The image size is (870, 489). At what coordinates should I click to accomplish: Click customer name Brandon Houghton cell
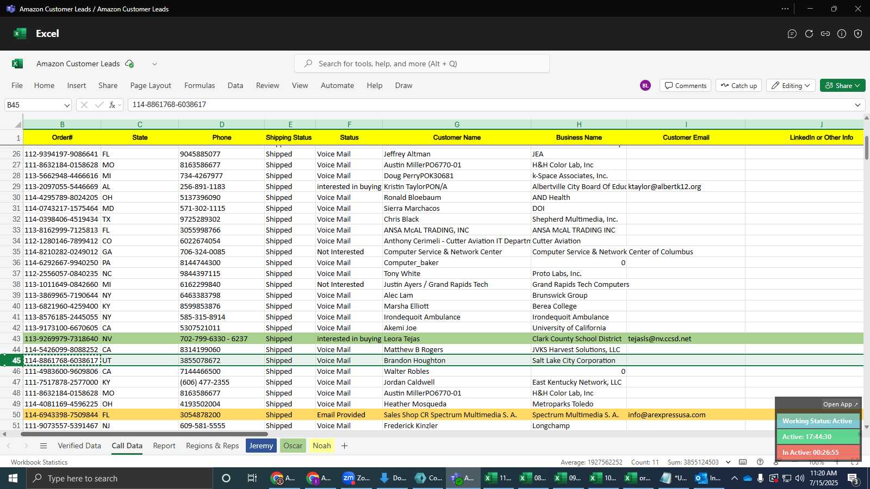coord(457,360)
